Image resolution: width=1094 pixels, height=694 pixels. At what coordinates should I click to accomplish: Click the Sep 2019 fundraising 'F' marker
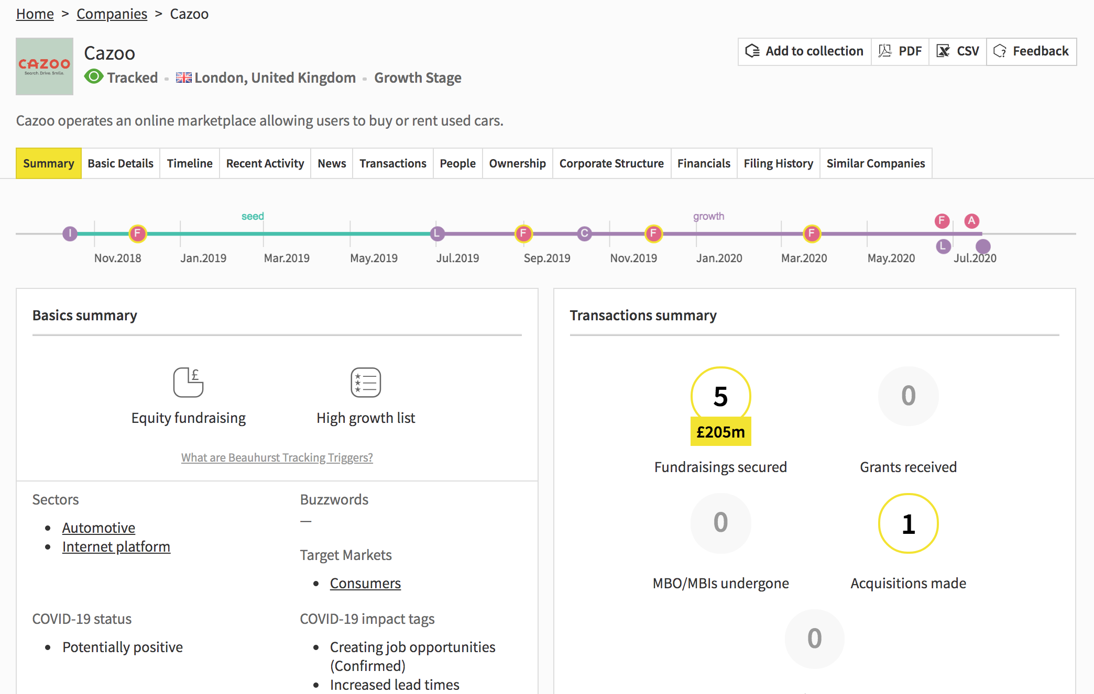[523, 233]
